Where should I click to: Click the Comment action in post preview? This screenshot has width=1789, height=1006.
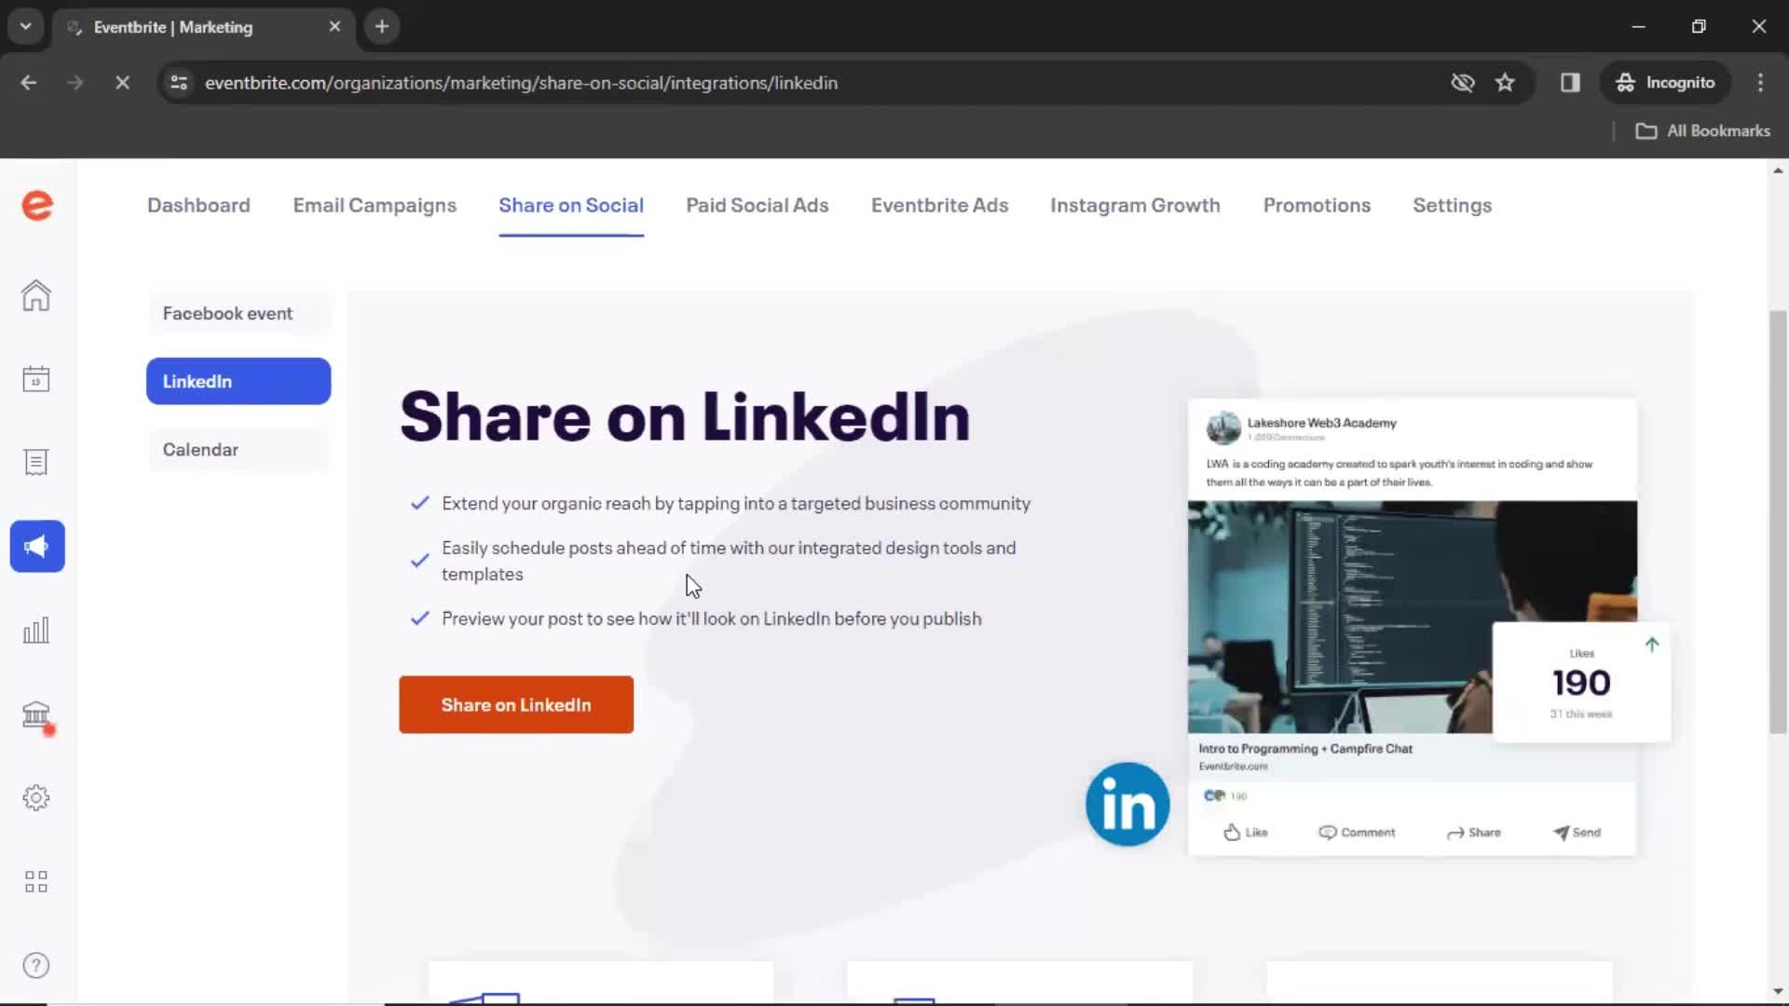1357,832
